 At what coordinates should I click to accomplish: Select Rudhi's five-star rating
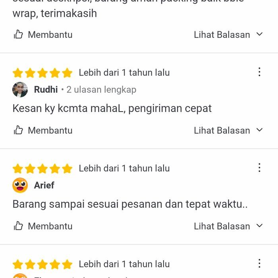42,73
